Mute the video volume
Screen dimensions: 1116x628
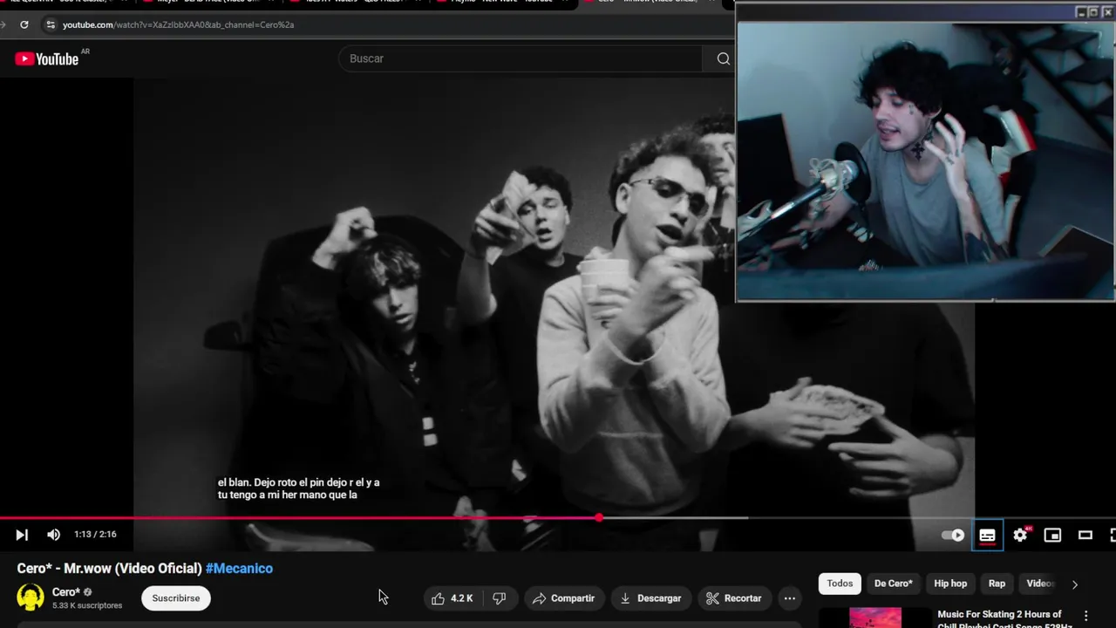(x=53, y=535)
